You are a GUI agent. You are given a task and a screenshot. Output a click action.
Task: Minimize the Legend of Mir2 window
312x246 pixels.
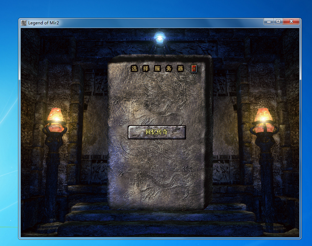click(269, 21)
